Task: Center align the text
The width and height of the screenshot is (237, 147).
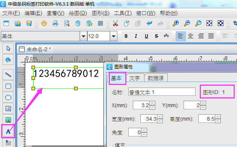Action: click(191, 36)
